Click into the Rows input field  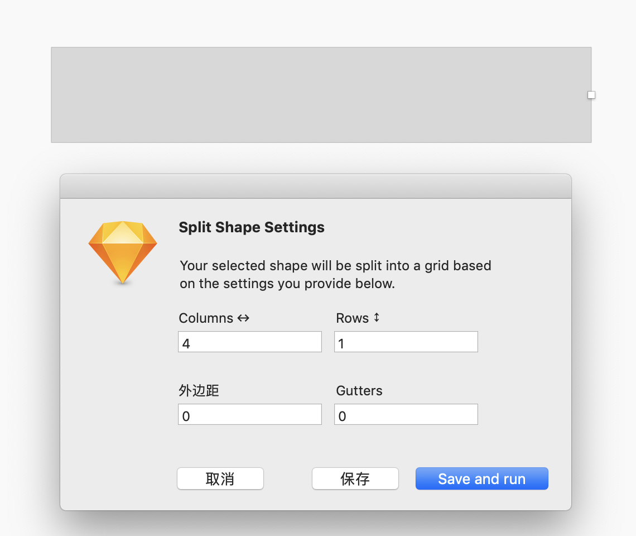click(406, 342)
